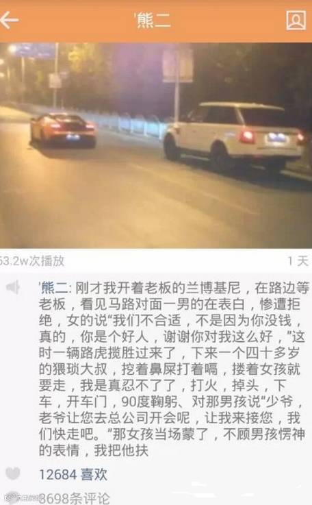Screen dimensions: 312x505
Task: Click caption line mentioning 路虎揽胜
Action: tap(169, 354)
